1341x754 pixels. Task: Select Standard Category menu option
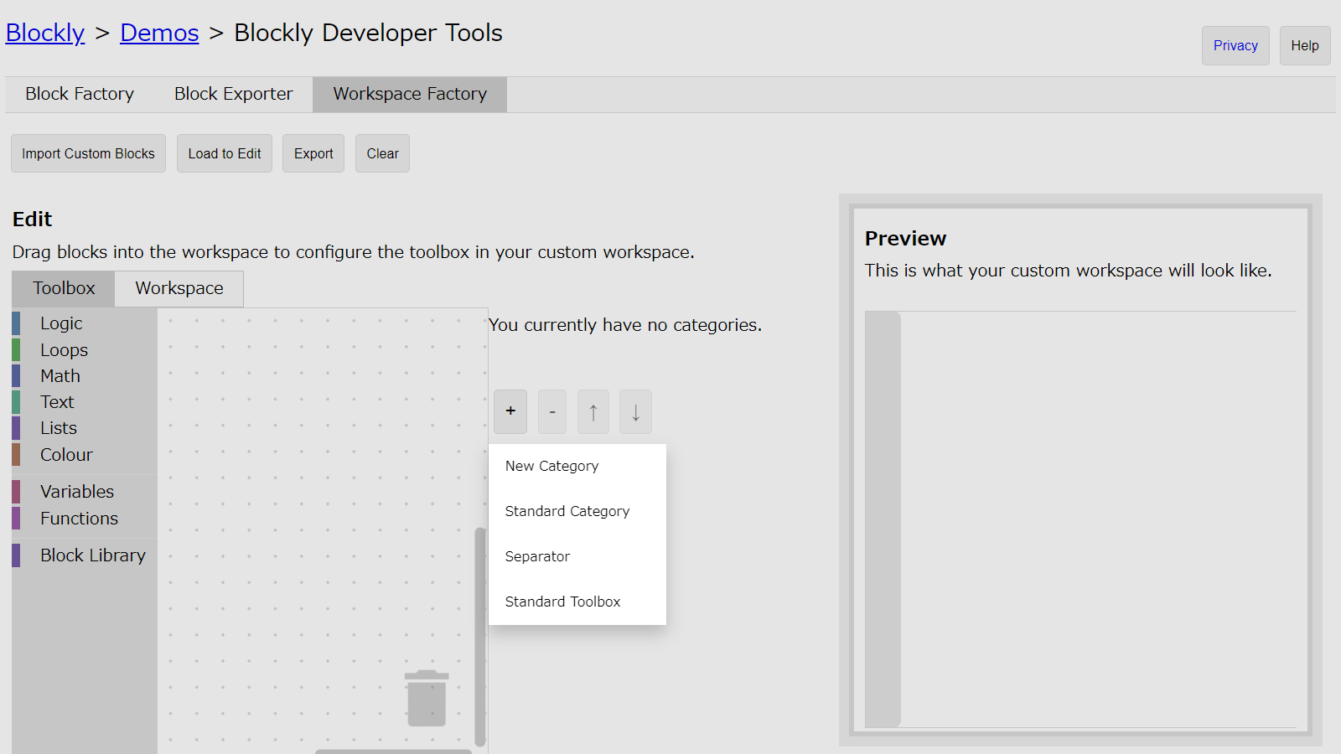tap(567, 512)
